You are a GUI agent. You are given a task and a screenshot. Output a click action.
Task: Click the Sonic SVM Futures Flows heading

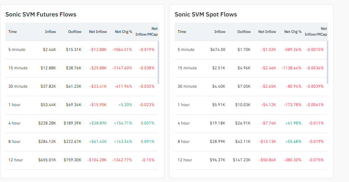coord(41,15)
